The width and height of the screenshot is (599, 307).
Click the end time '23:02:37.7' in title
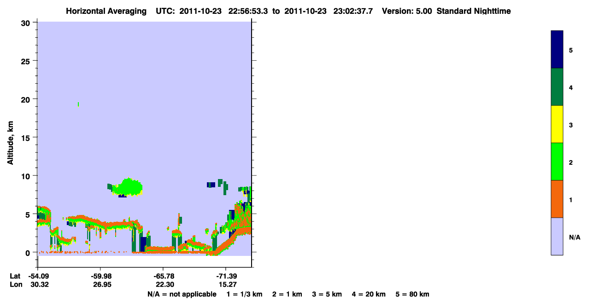point(353,11)
